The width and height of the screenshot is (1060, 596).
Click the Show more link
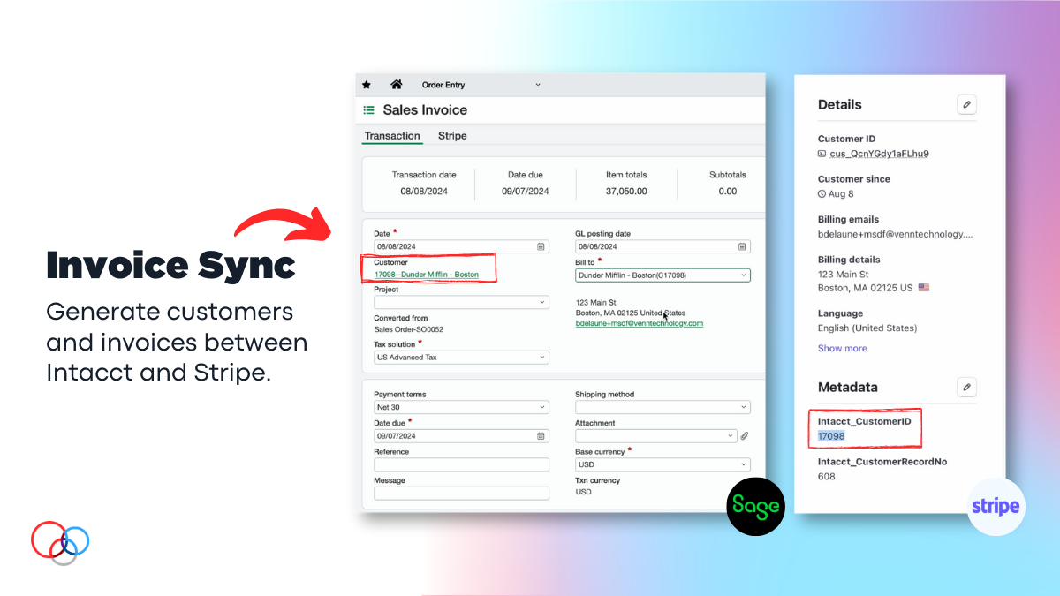[x=842, y=348]
